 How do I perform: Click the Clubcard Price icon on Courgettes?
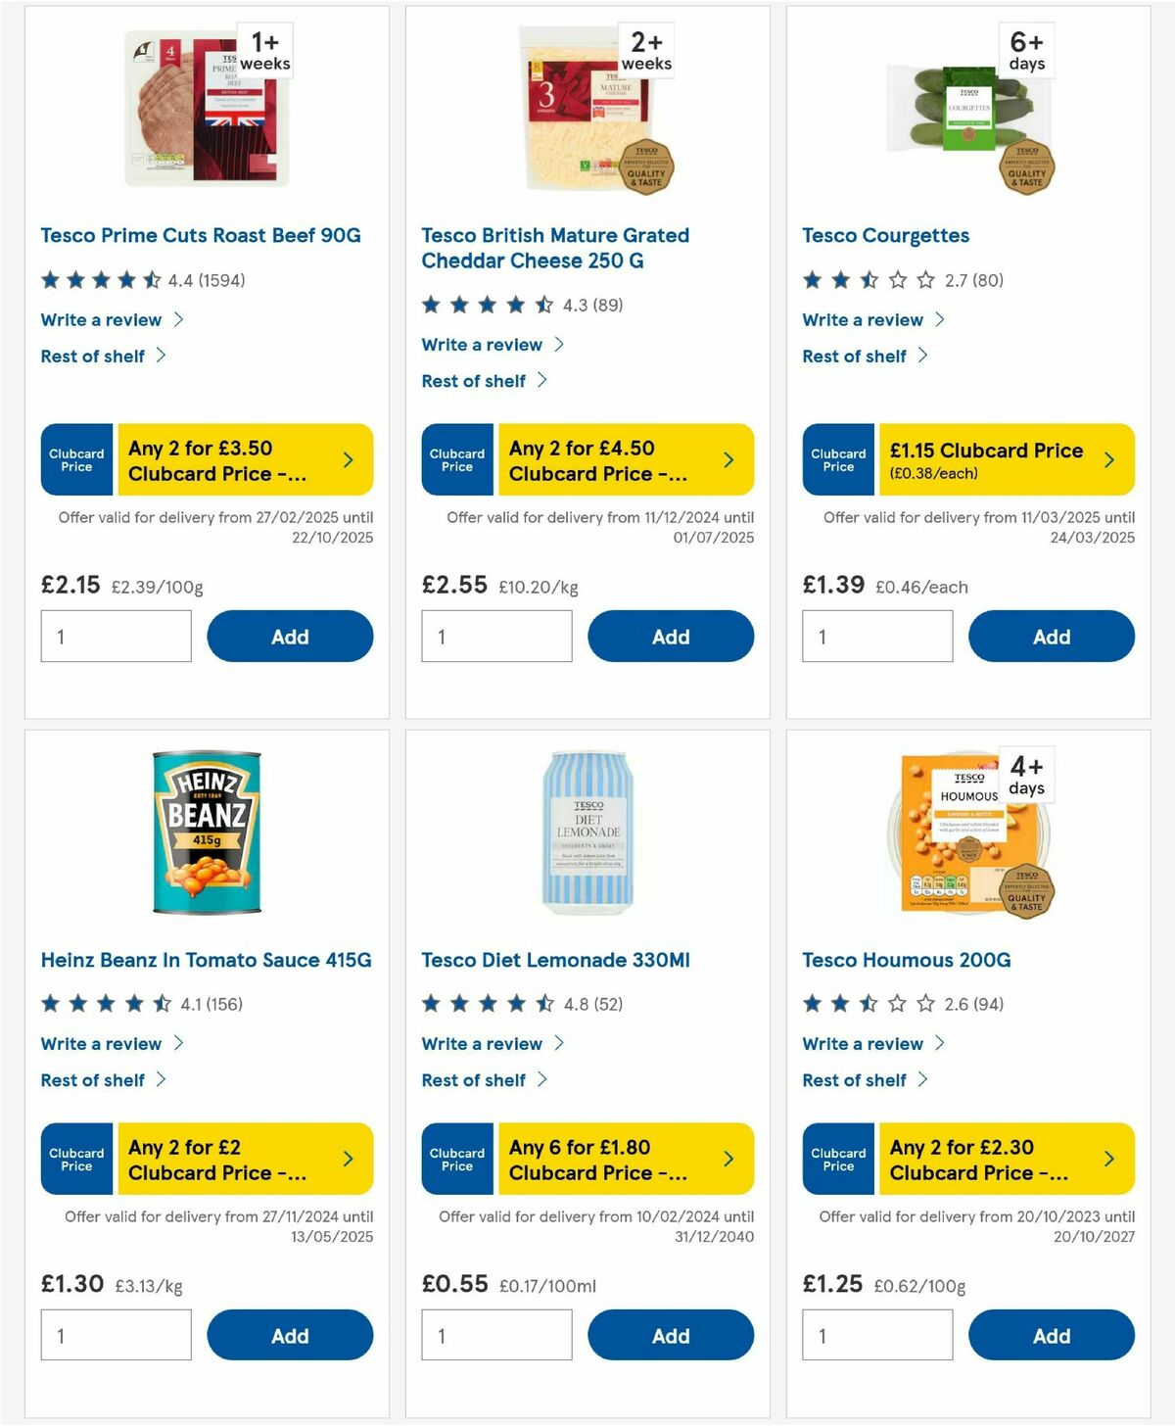[837, 459]
